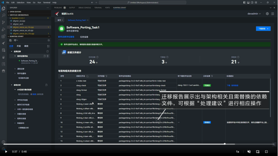Select the 开发 tab in DevKit sidebar
Viewport: 278px width, 156px height.
click(x=19, y=46)
